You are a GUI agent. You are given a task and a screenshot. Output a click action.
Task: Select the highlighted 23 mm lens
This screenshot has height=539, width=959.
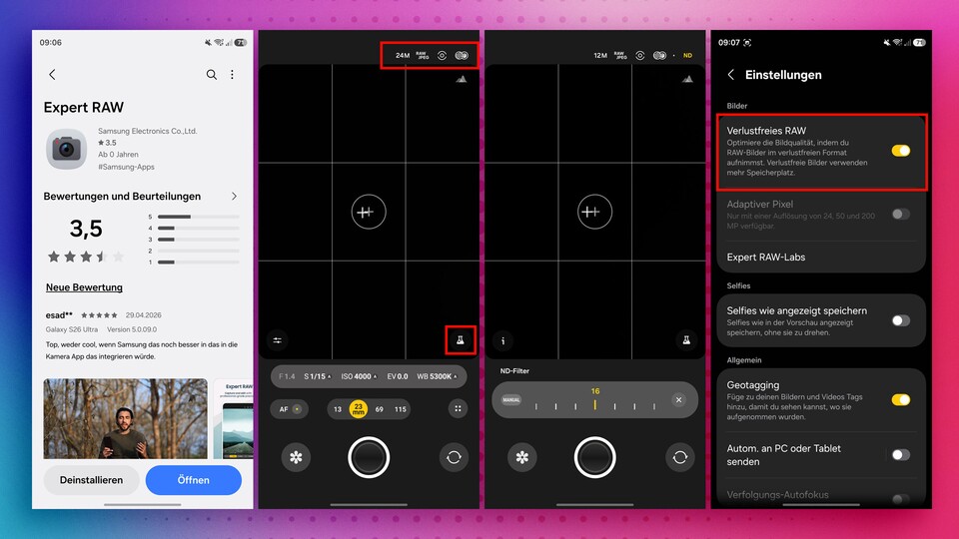click(358, 409)
